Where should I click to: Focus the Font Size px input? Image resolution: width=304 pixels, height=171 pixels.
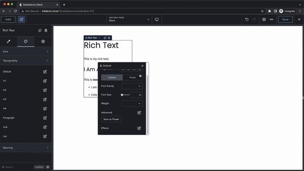tap(137, 95)
